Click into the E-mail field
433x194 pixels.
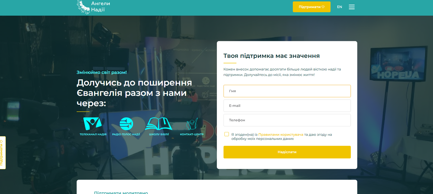[x=287, y=106]
